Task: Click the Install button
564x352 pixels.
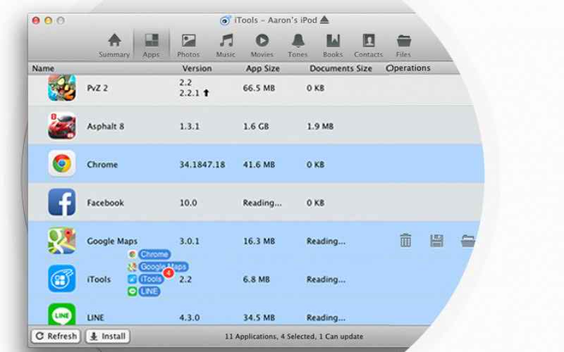Action: (x=108, y=337)
